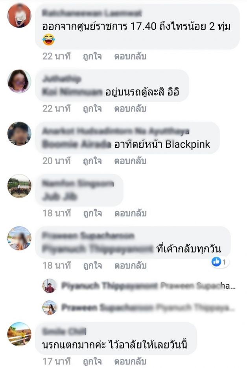
Task: Click ตอบกลับ under the blurred-name-only comment
Action: [x=130, y=213]
